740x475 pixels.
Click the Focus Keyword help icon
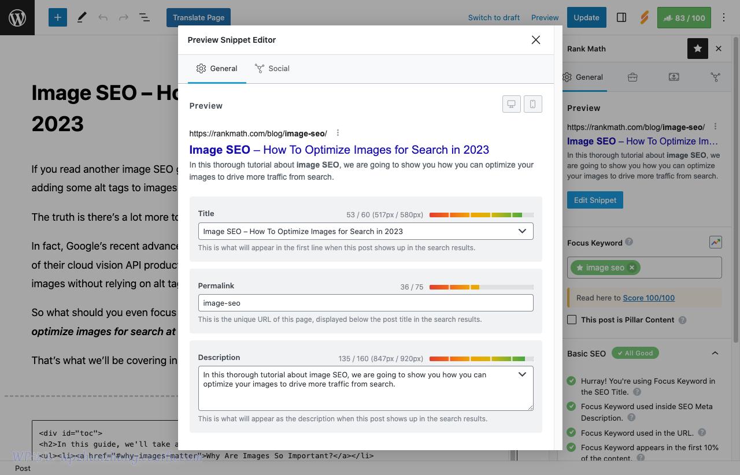(x=629, y=242)
